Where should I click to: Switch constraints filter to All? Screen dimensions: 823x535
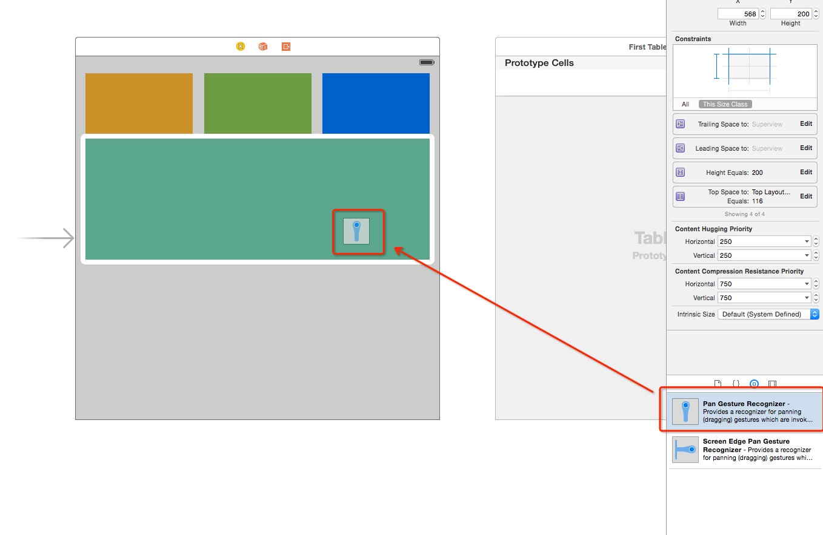[x=685, y=104]
